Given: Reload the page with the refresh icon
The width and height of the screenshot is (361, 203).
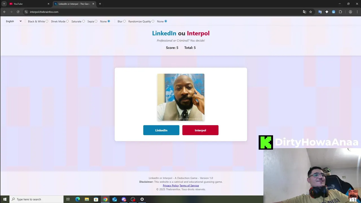Looking at the screenshot, I should click(x=18, y=12).
